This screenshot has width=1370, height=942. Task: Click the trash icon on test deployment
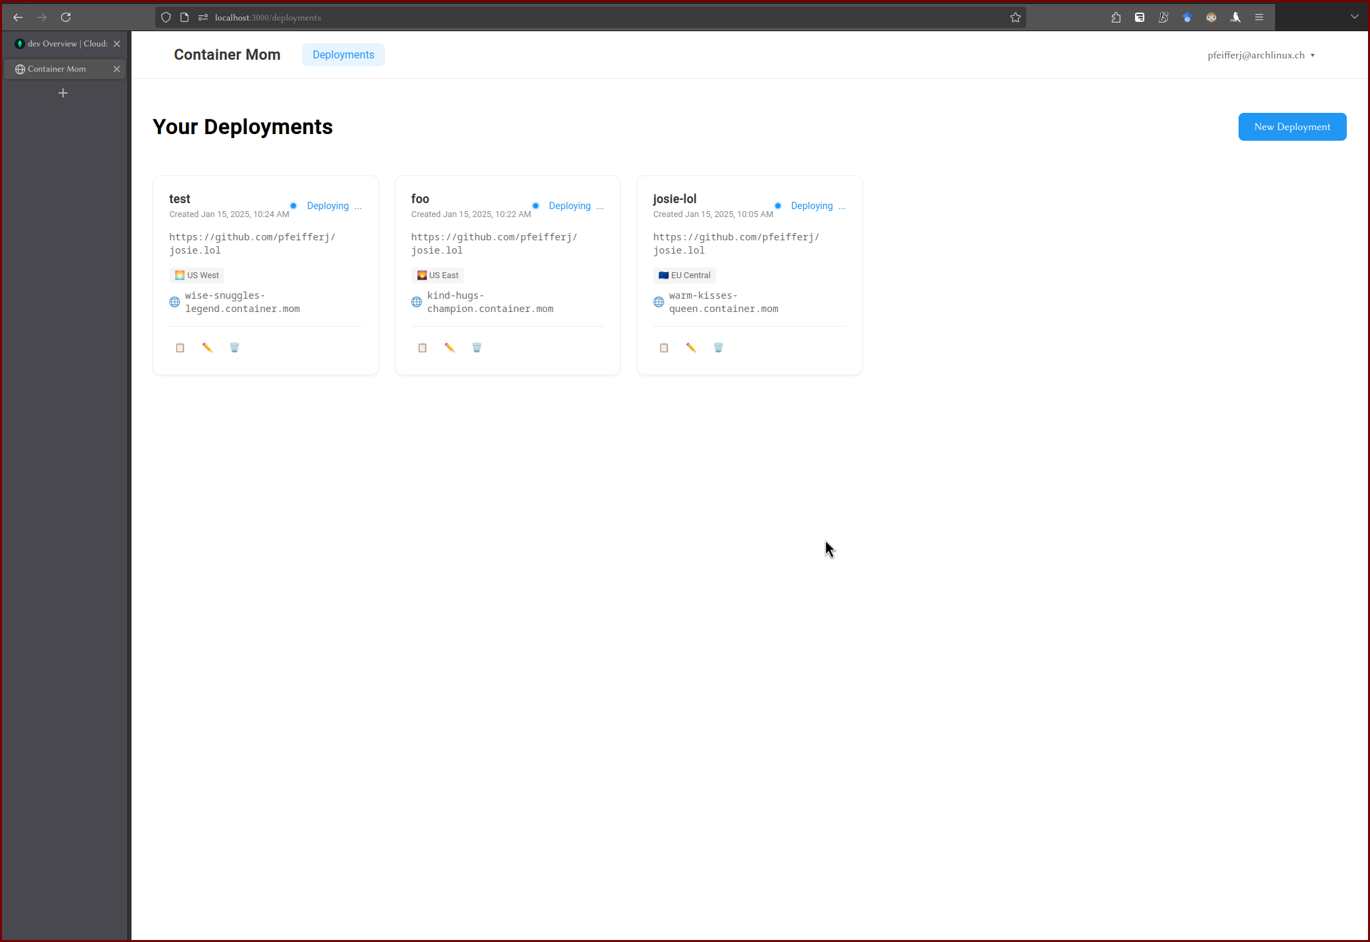click(x=234, y=348)
